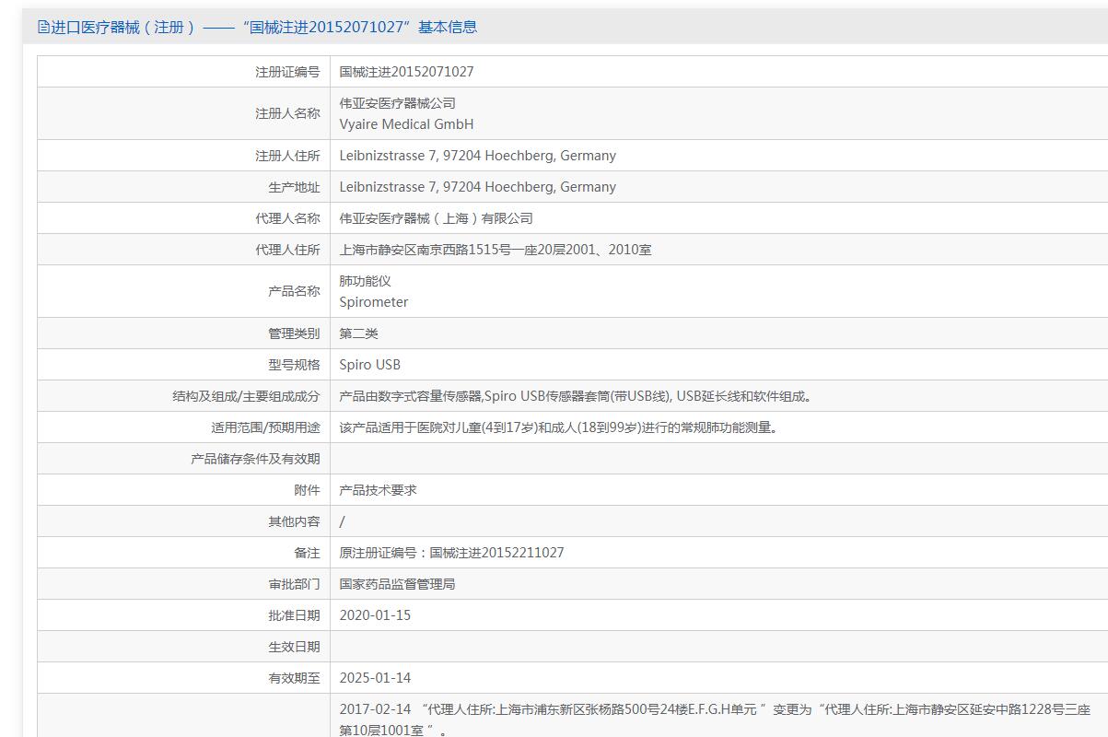Image resolution: width=1108 pixels, height=737 pixels.
Task: Click the 审批部门 label
Action: point(294,584)
